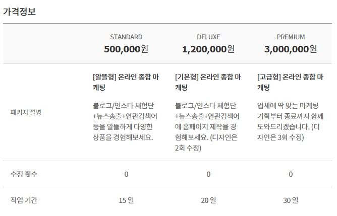Click the 패키지 설명 row label
Image resolution: width=337 pixels, height=216 pixels.
[26, 112]
